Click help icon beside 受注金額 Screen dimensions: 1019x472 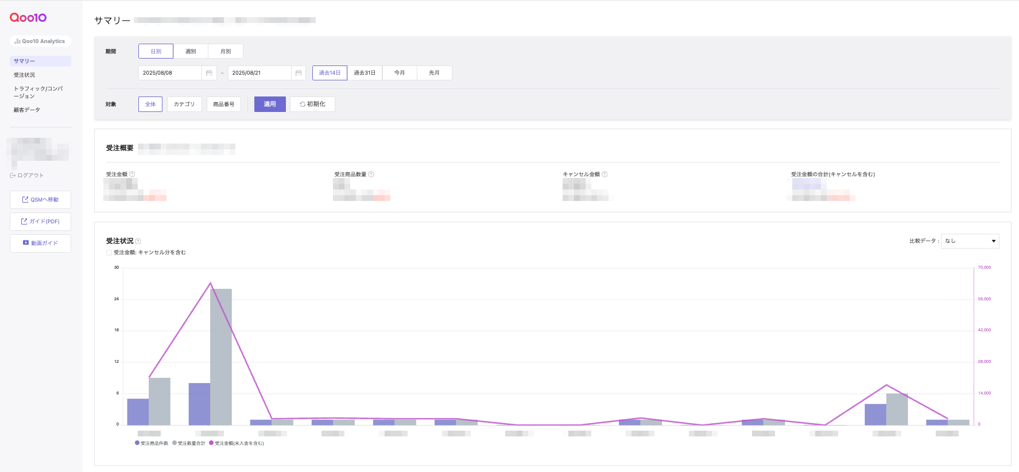pos(133,174)
